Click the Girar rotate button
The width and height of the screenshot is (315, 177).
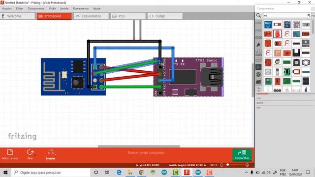30,154
